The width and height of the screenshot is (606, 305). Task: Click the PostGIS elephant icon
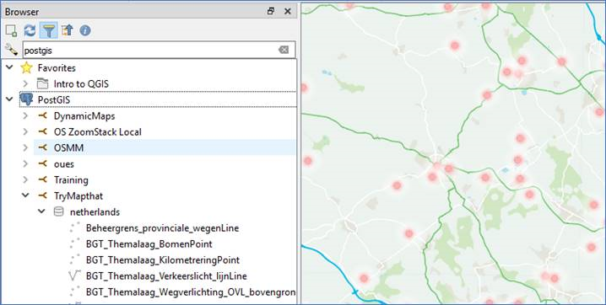(26, 99)
